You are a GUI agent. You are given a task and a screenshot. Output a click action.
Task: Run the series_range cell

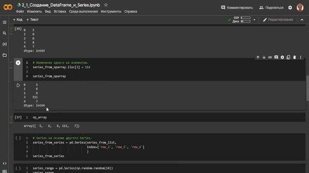(x=18, y=168)
